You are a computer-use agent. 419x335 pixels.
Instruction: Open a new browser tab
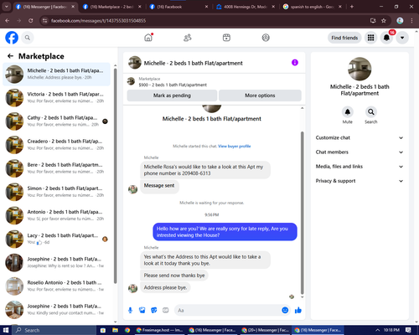coord(352,7)
